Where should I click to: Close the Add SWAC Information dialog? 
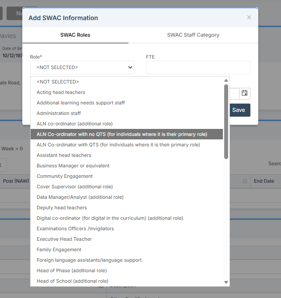click(x=249, y=17)
